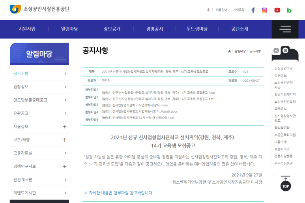Click the chevron beside 유관공고
Screen dimensions: 305x203
(65, 113)
